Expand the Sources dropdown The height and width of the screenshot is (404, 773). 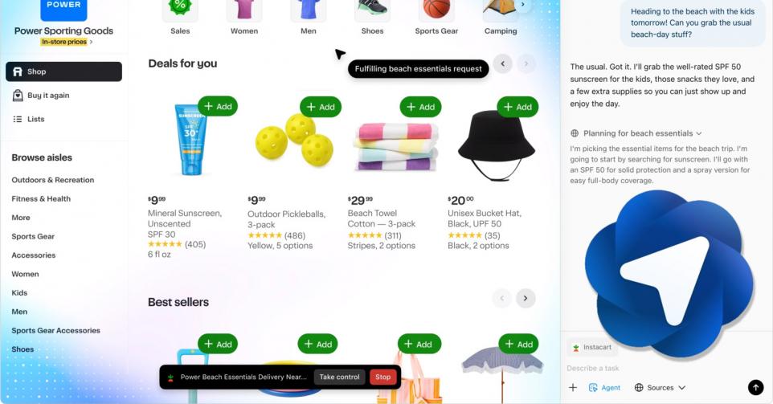click(x=660, y=388)
